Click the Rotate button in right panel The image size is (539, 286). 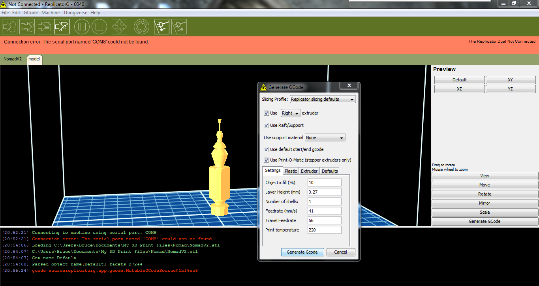(x=484, y=194)
